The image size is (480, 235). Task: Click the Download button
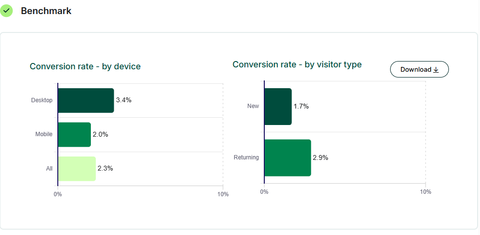pos(419,69)
